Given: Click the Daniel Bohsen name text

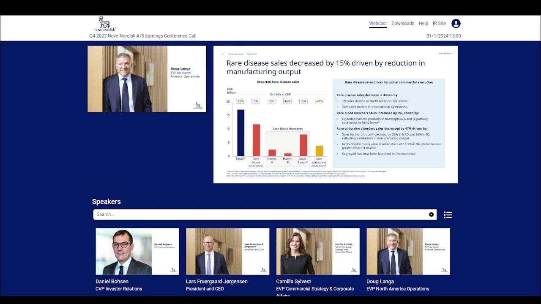Looking at the screenshot, I should 112,282.
